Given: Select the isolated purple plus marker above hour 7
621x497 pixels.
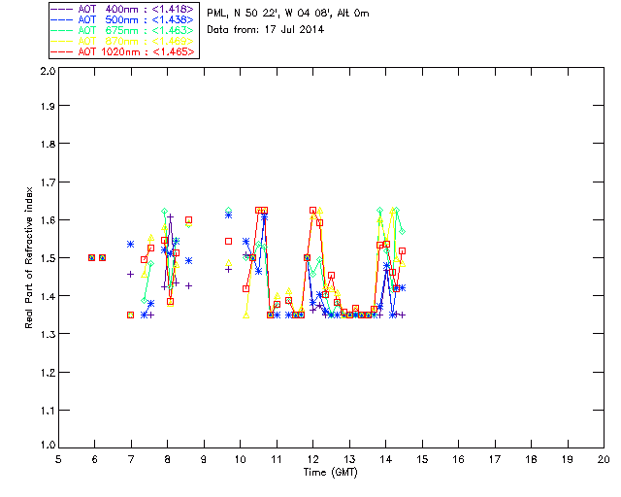Looking at the screenshot, I should [x=130, y=274].
